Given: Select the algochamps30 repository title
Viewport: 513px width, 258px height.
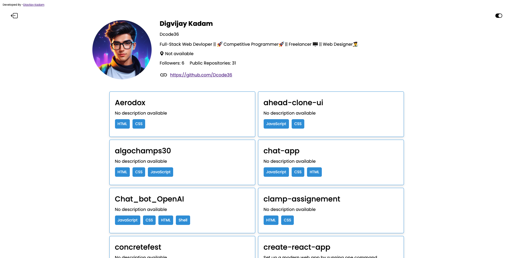Looking at the screenshot, I should click(143, 151).
